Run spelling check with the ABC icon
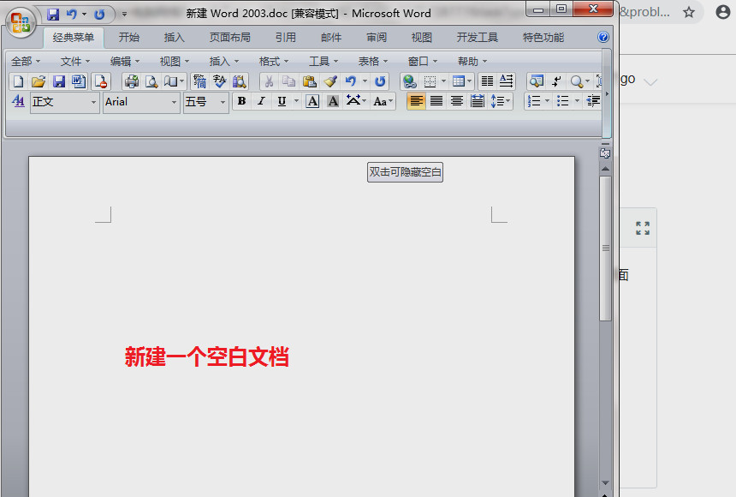Screen dimensions: 736x497 [x=220, y=81]
